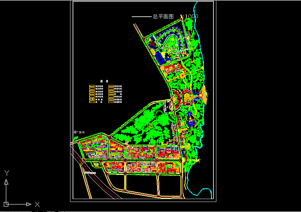Select the top yellow legend box in left legend column
This screenshot has height=212, width=301.
(x=92, y=86)
